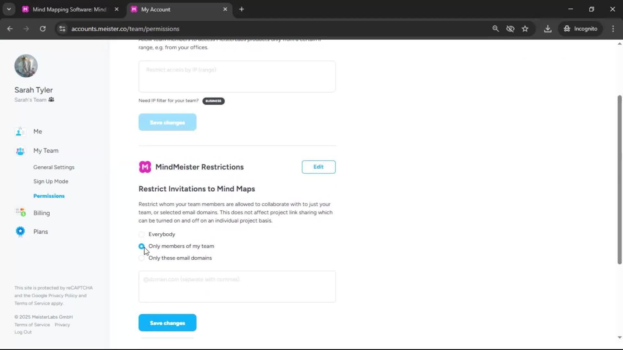This screenshot has width=623, height=350.
Task: Click the Log Out link
Action: (23, 332)
